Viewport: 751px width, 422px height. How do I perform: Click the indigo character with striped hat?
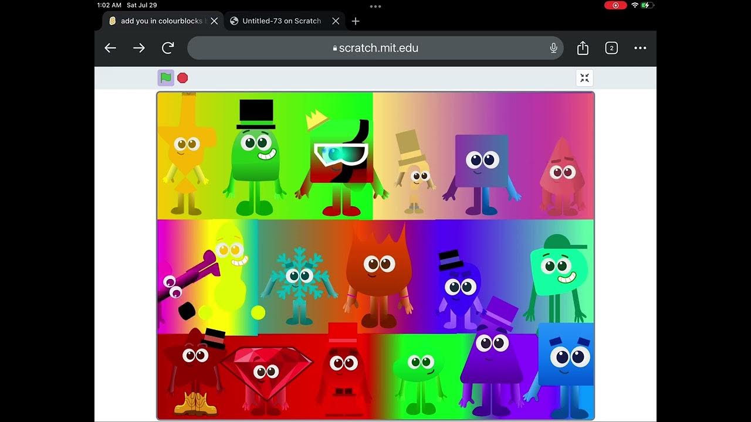point(459,290)
